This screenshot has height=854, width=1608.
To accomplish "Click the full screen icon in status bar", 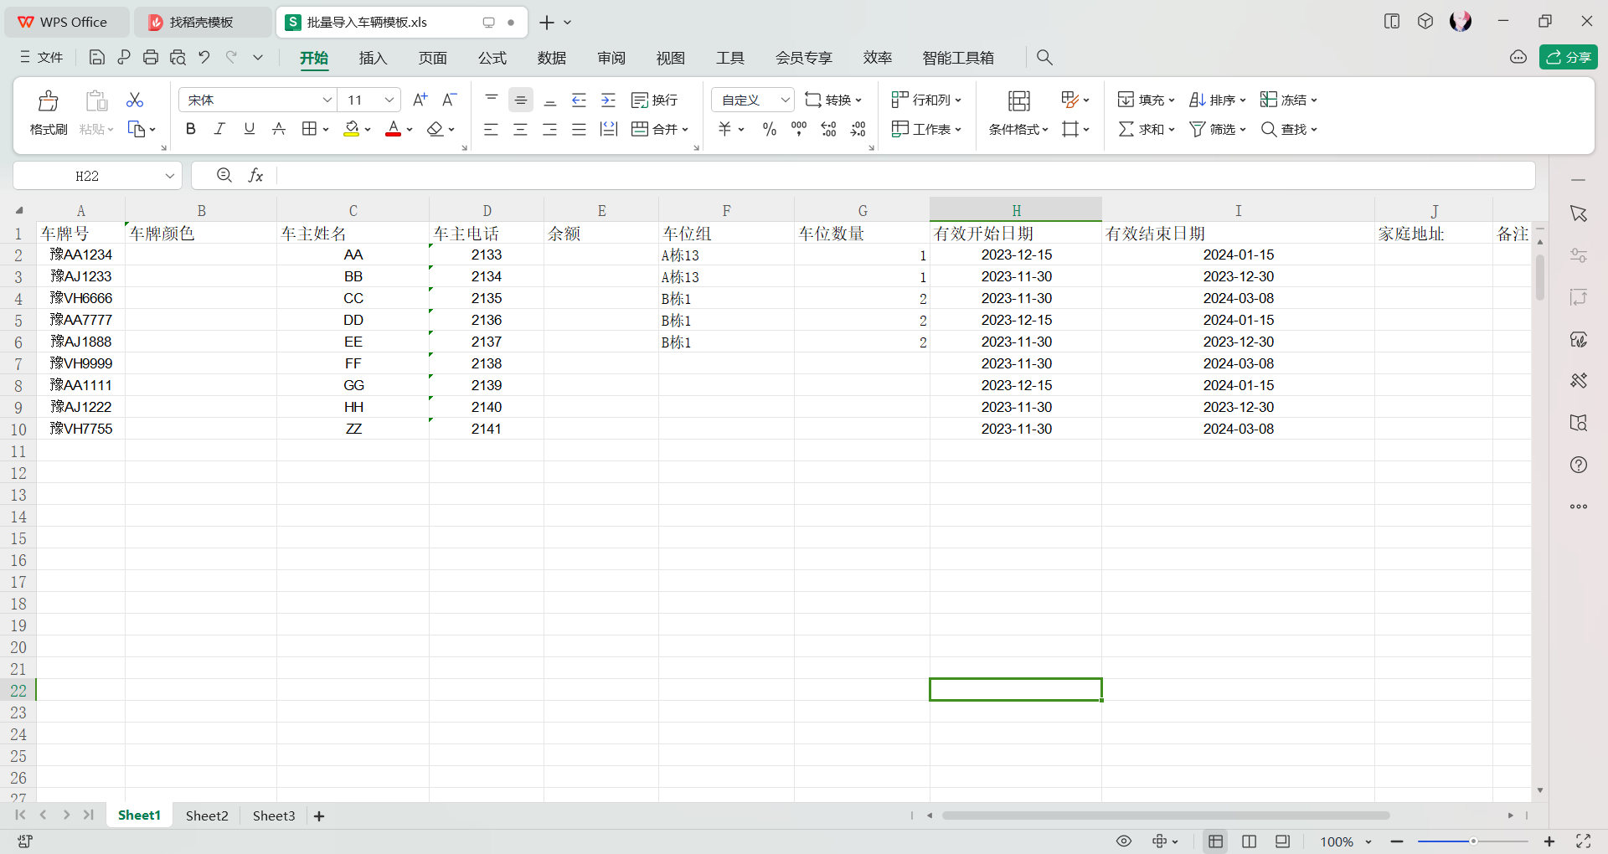I will pos(1584,841).
